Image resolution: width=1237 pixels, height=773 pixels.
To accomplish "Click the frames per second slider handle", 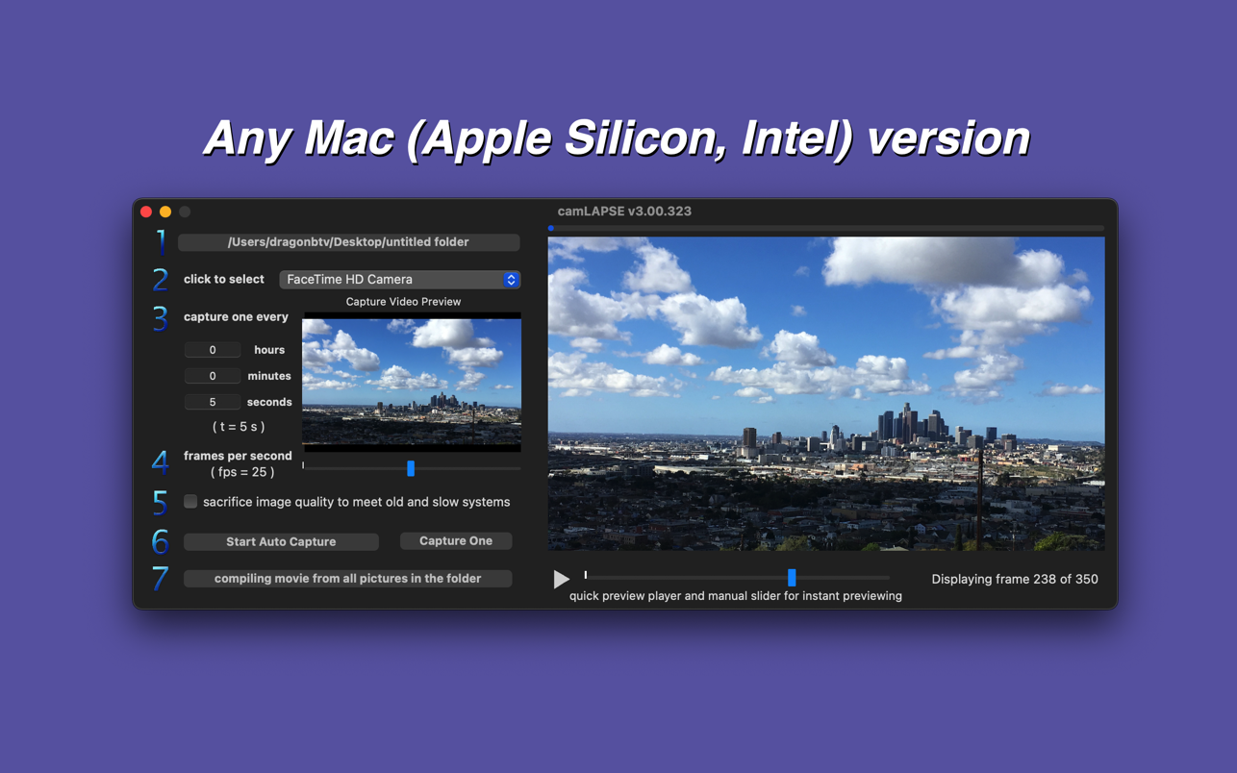I will click(x=411, y=468).
